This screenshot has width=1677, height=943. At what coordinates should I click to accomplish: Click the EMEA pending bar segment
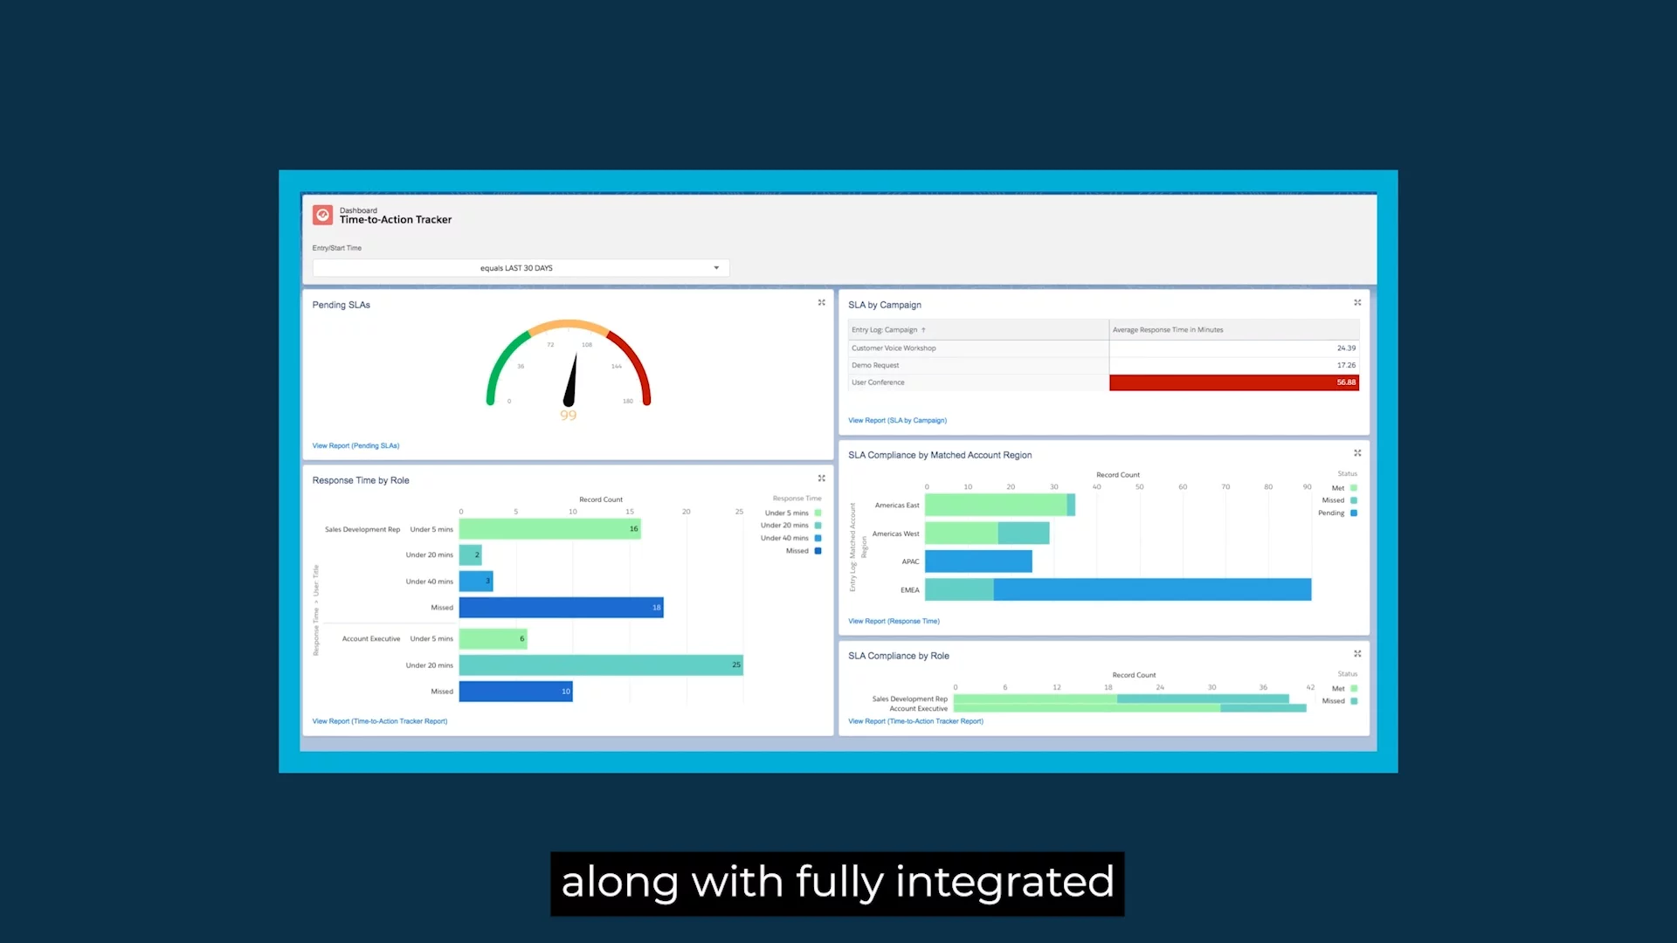pyautogui.click(x=1151, y=590)
